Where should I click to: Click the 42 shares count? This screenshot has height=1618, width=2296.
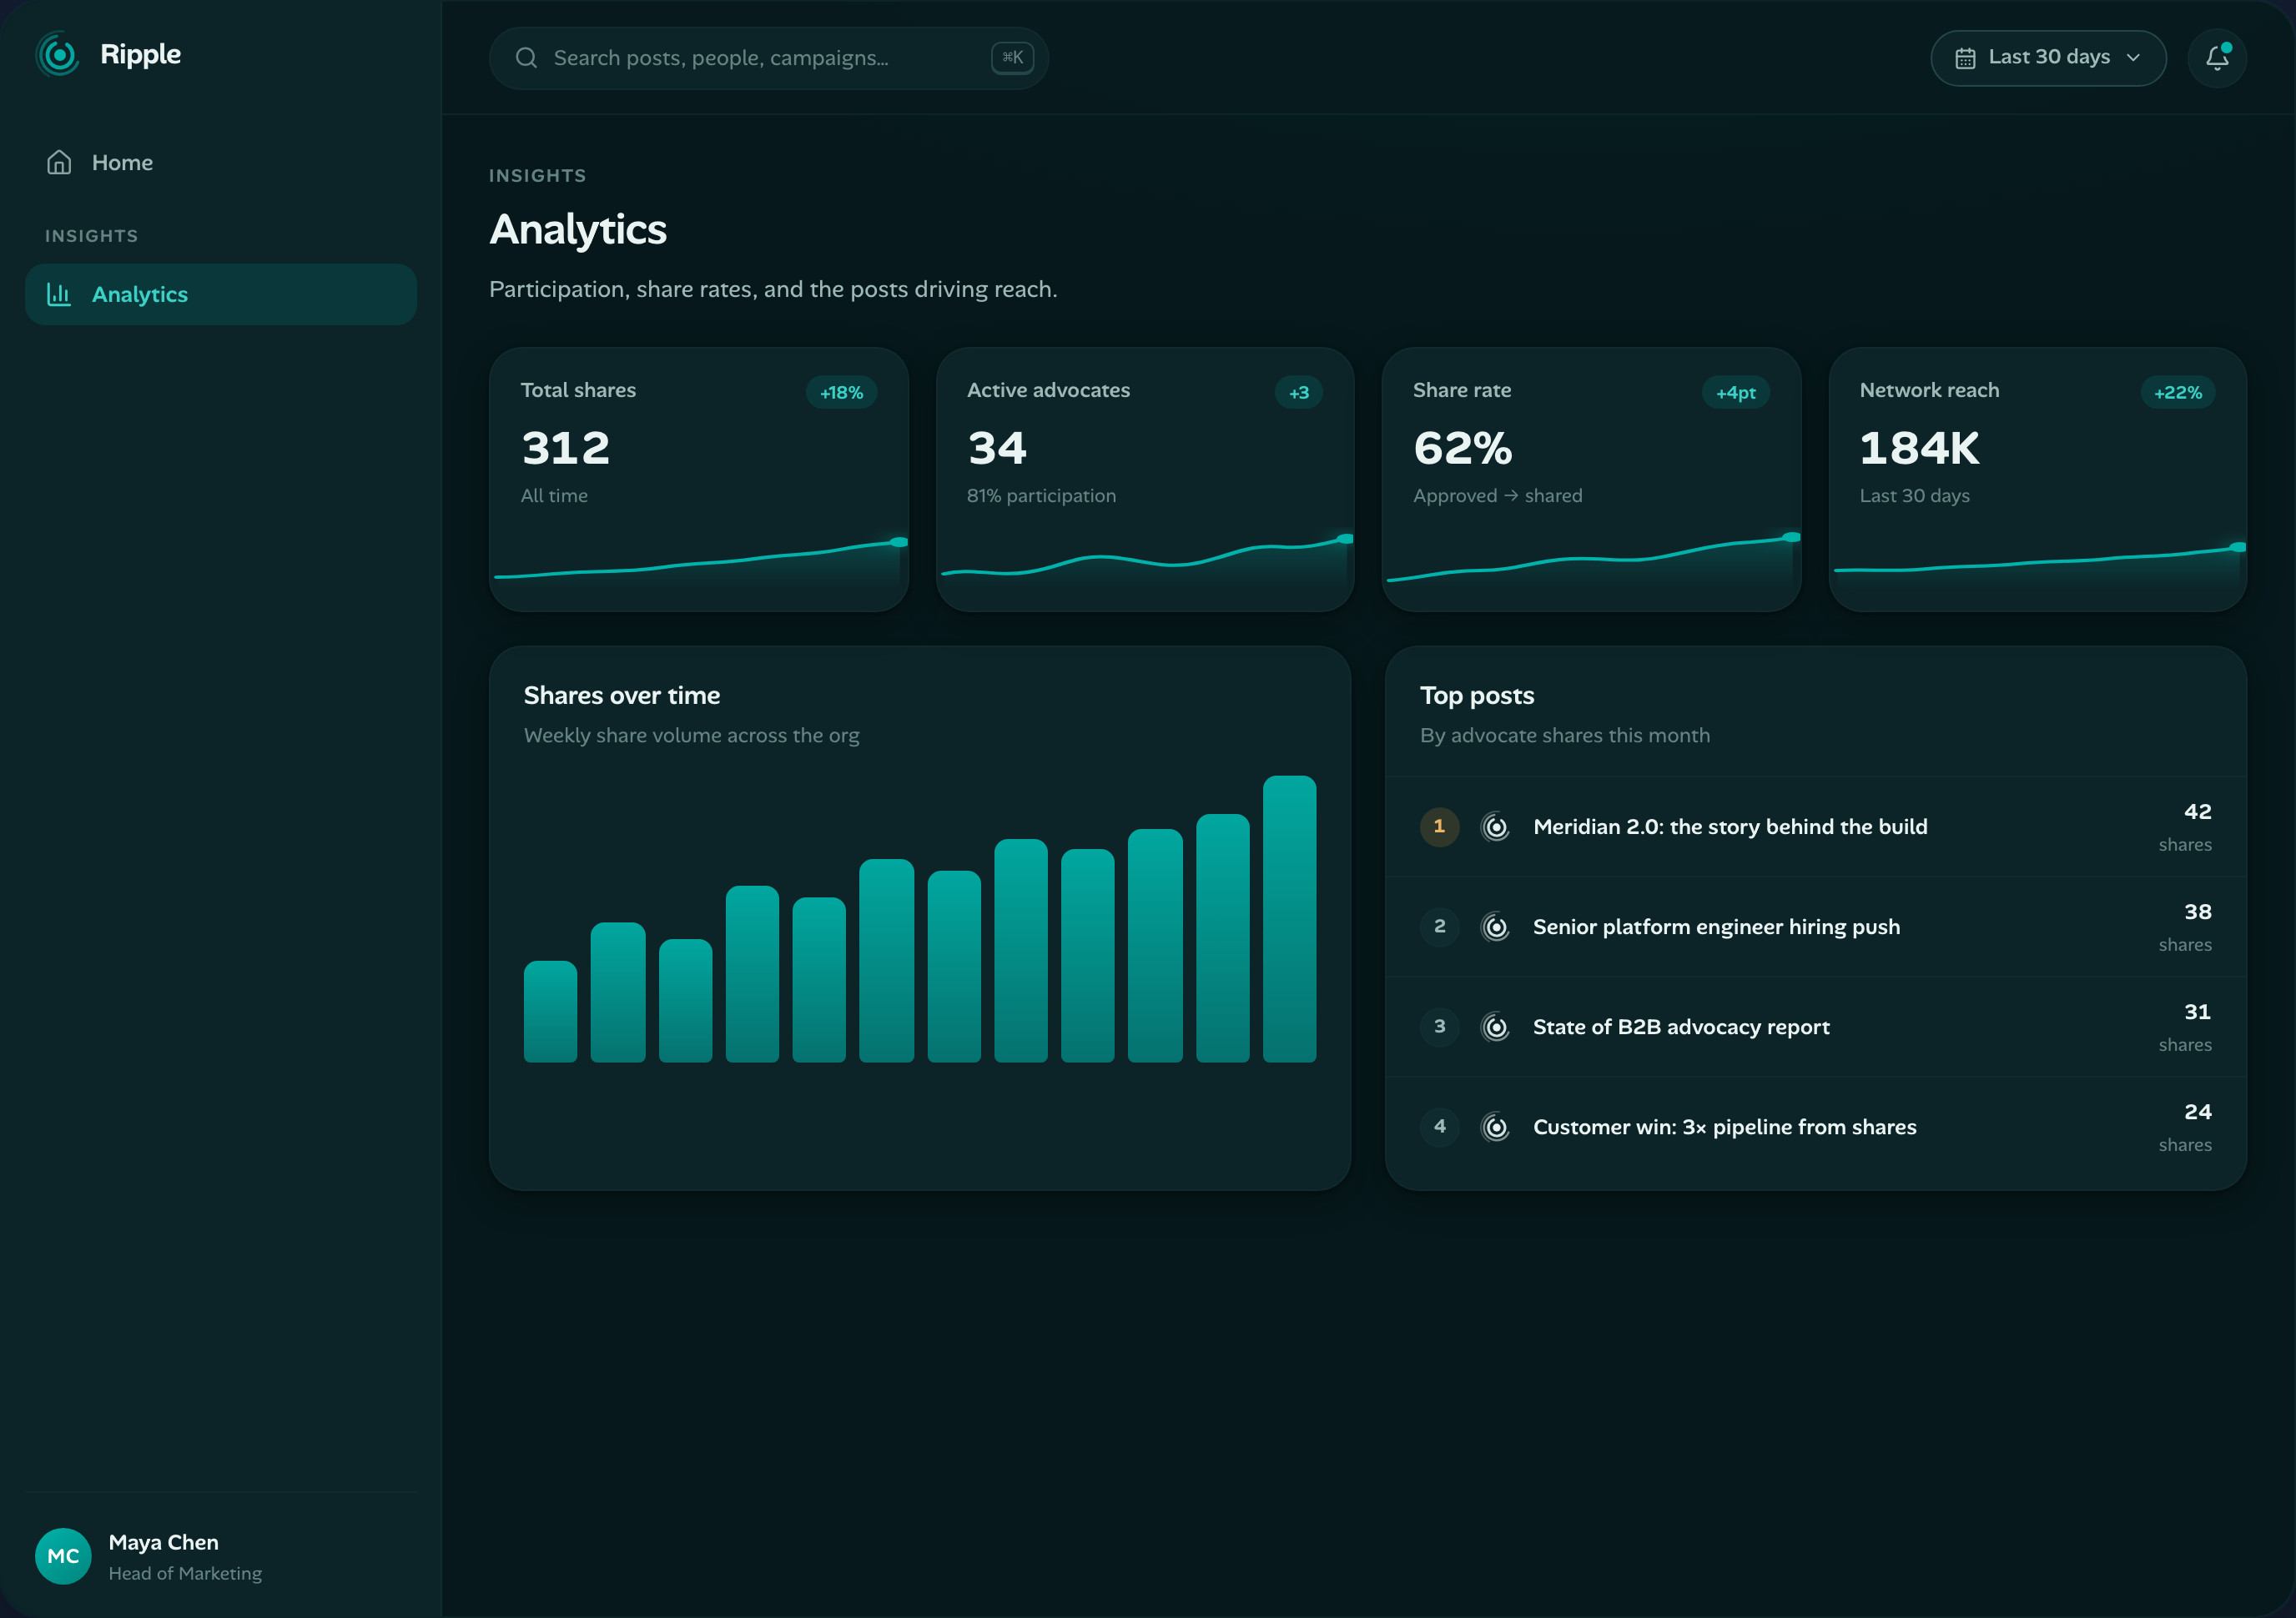pyautogui.click(x=2197, y=812)
